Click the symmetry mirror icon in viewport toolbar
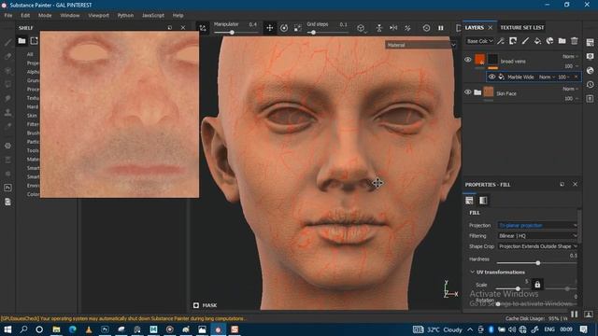598x336 pixels. click(393, 28)
